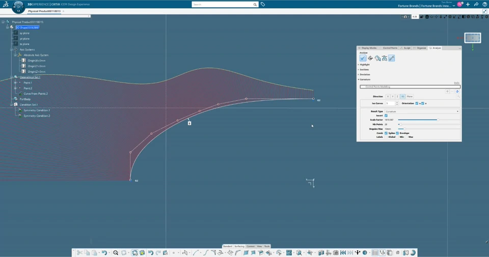This screenshot has height=257, width=489.
Task: Click the blue grid icon in bottom toolbar
Action: (x=289, y=252)
